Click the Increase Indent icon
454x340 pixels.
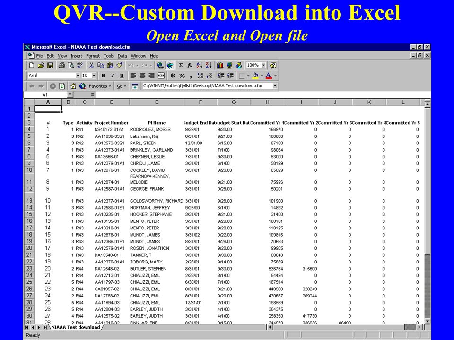[230, 76]
